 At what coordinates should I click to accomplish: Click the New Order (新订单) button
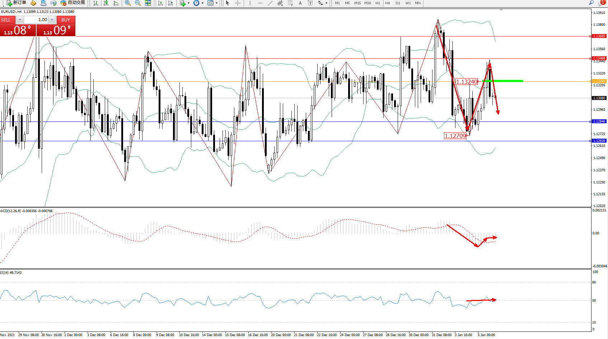pos(17,3)
